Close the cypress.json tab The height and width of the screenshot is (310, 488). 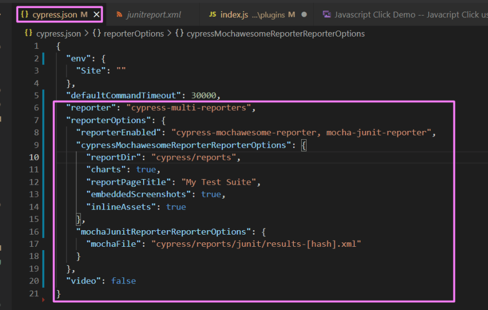click(96, 14)
